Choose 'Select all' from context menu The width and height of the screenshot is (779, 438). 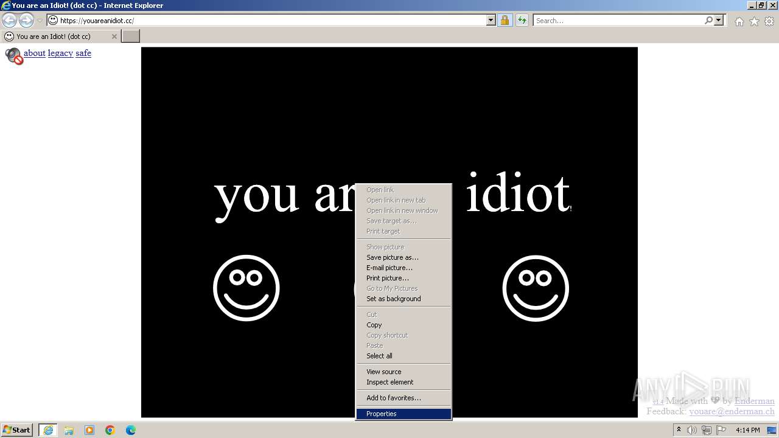click(x=403, y=356)
